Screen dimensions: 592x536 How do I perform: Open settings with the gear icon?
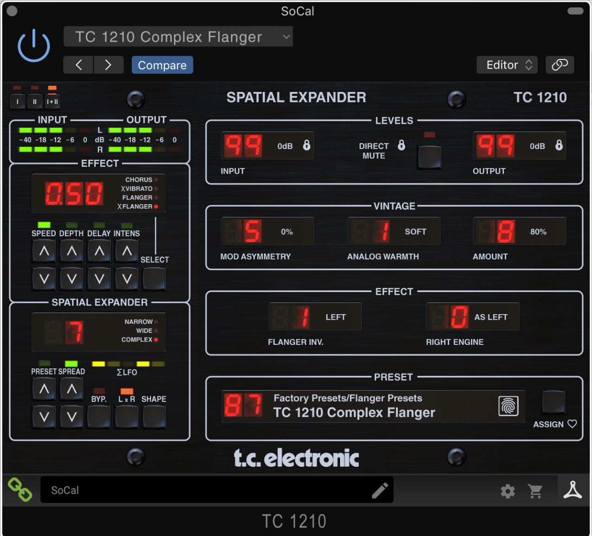coord(508,491)
